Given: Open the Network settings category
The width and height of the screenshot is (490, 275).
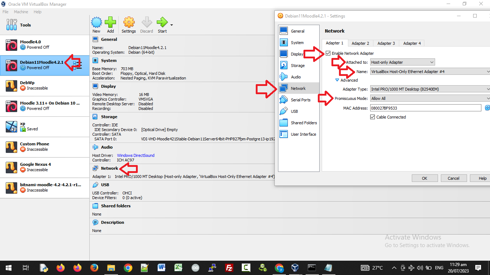Looking at the screenshot, I should click(x=298, y=88).
